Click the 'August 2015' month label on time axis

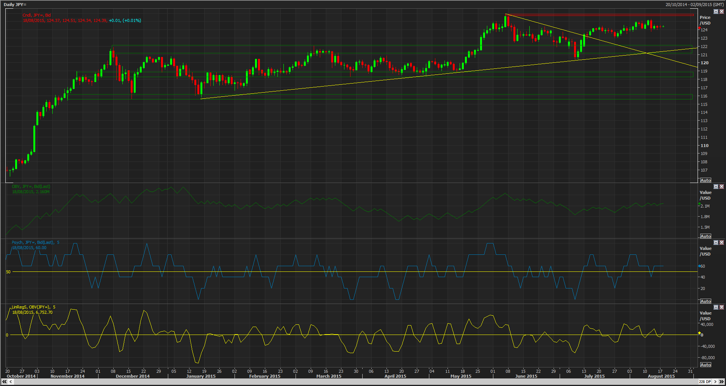(x=661, y=376)
